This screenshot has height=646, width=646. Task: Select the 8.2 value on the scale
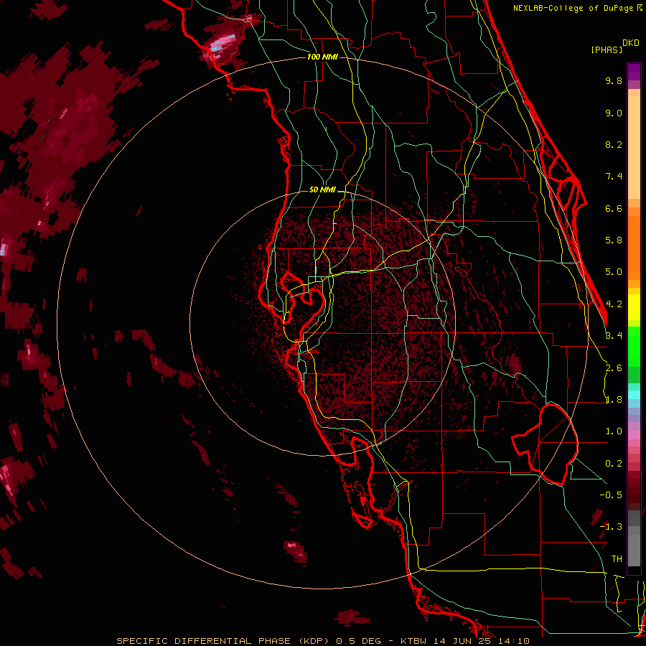pyautogui.click(x=614, y=144)
